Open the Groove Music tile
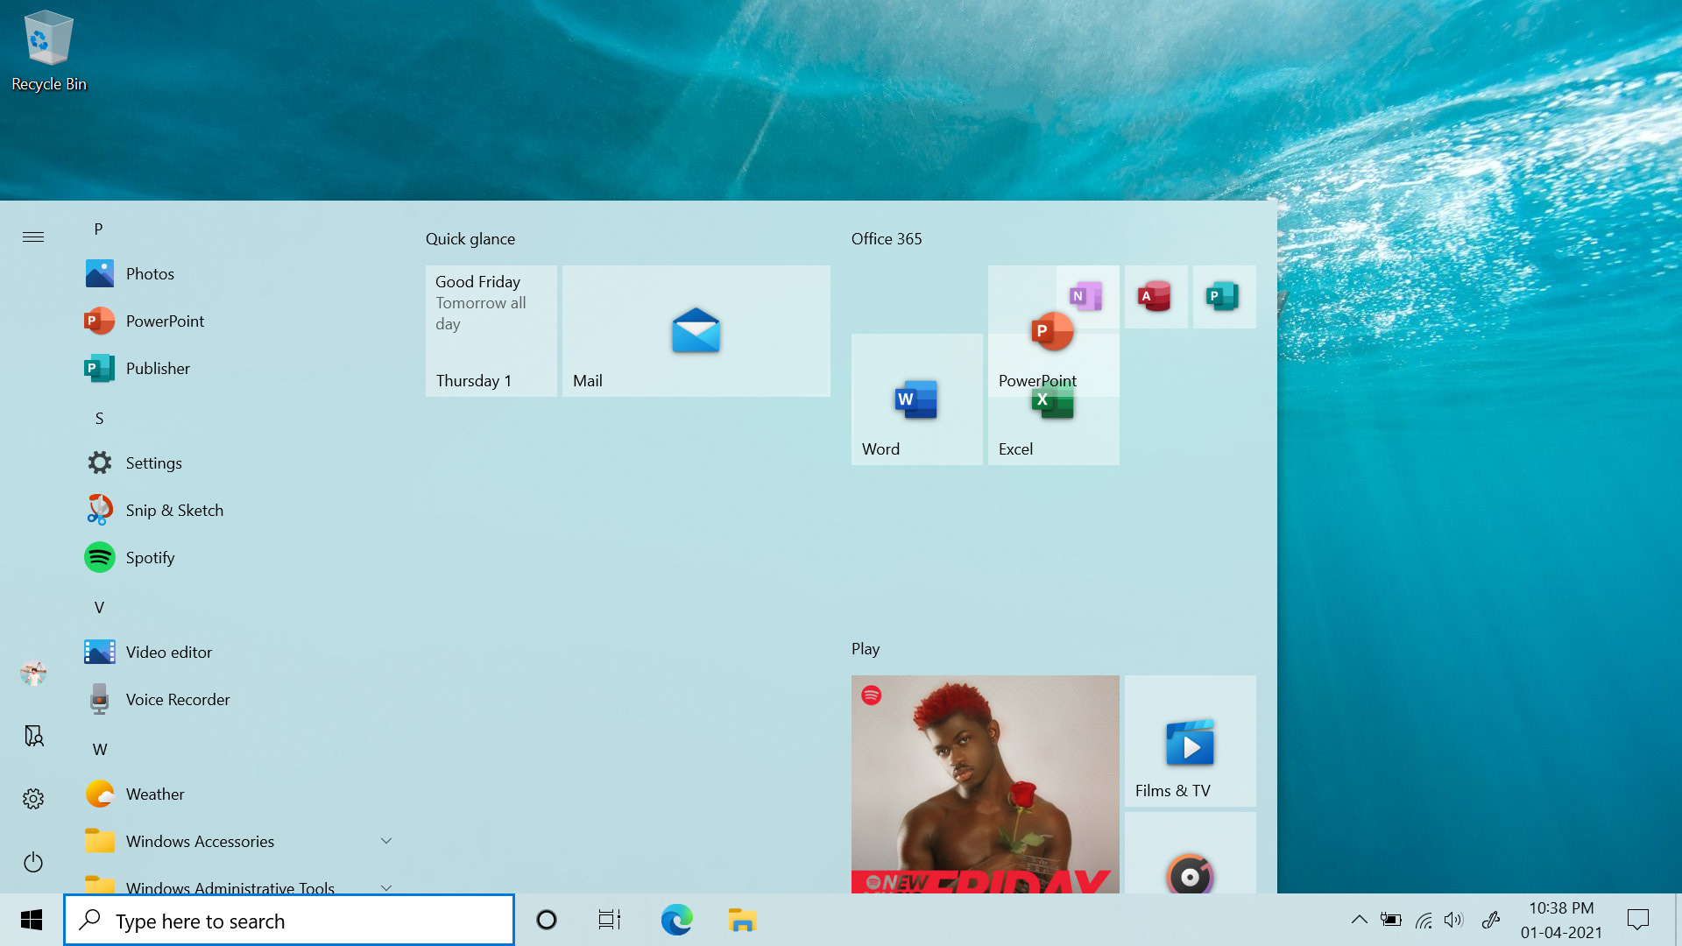1682x946 pixels. point(1191,853)
